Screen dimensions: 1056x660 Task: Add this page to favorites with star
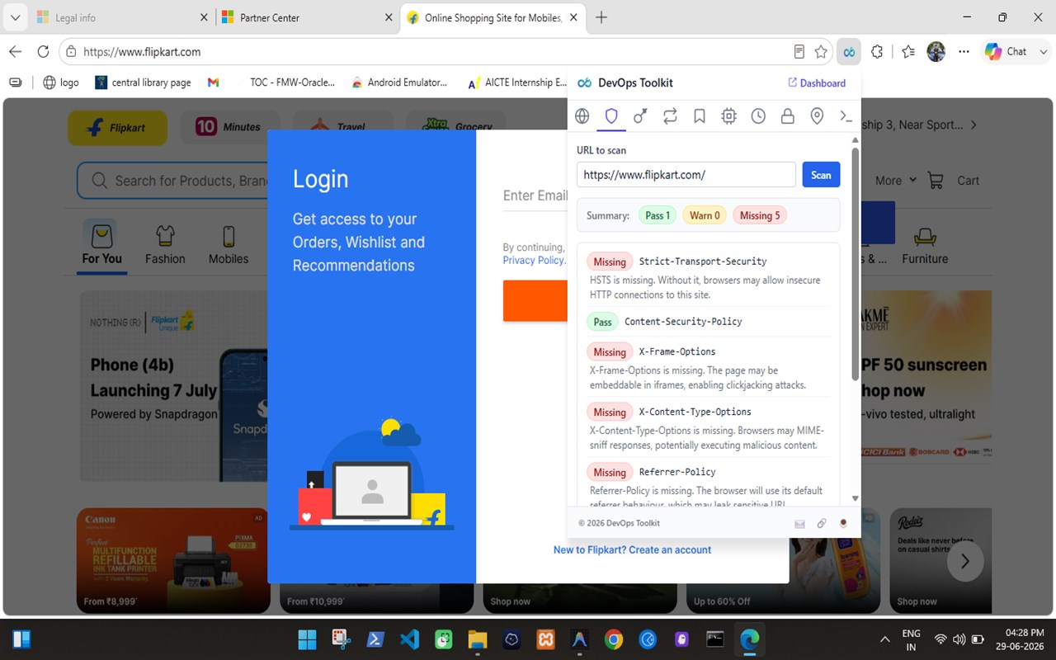pyautogui.click(x=821, y=52)
